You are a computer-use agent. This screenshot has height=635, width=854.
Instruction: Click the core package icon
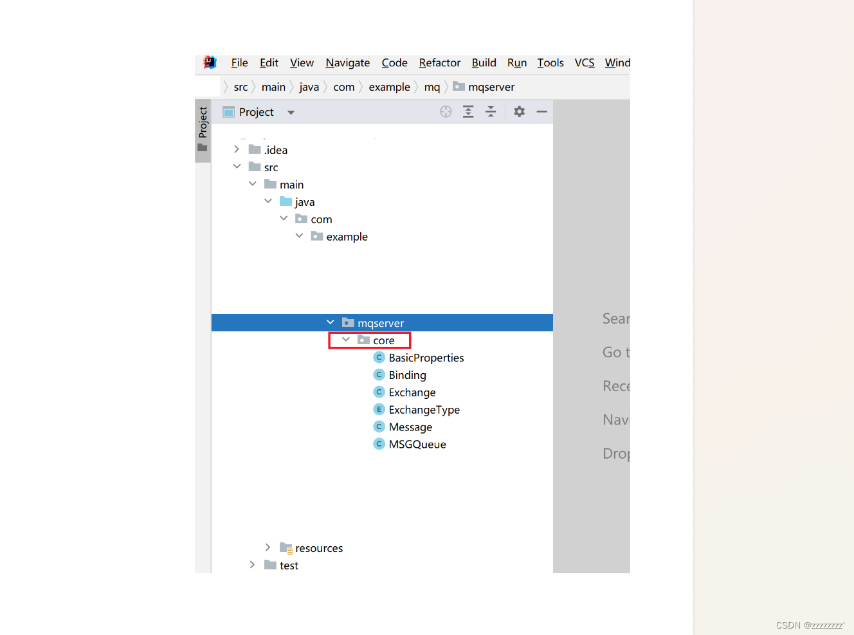coord(363,340)
